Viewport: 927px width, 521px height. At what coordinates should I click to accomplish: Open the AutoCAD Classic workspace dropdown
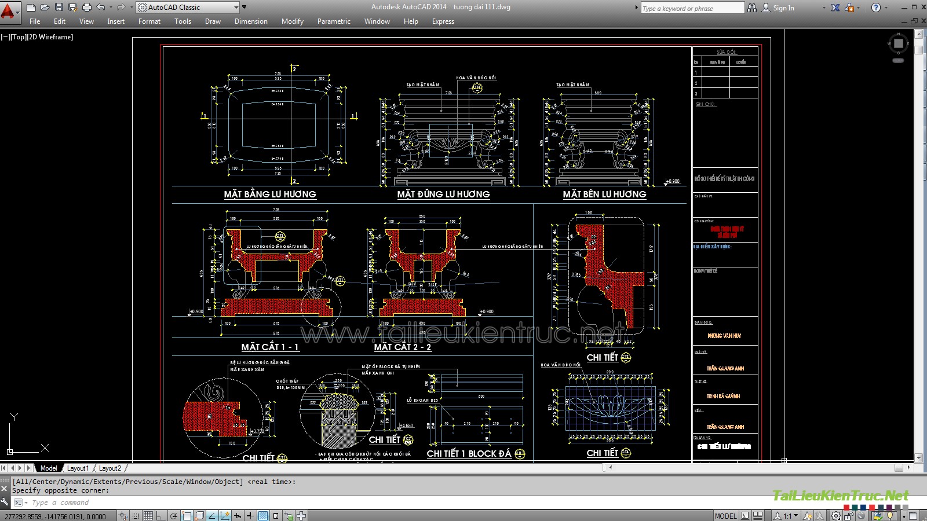click(x=188, y=8)
